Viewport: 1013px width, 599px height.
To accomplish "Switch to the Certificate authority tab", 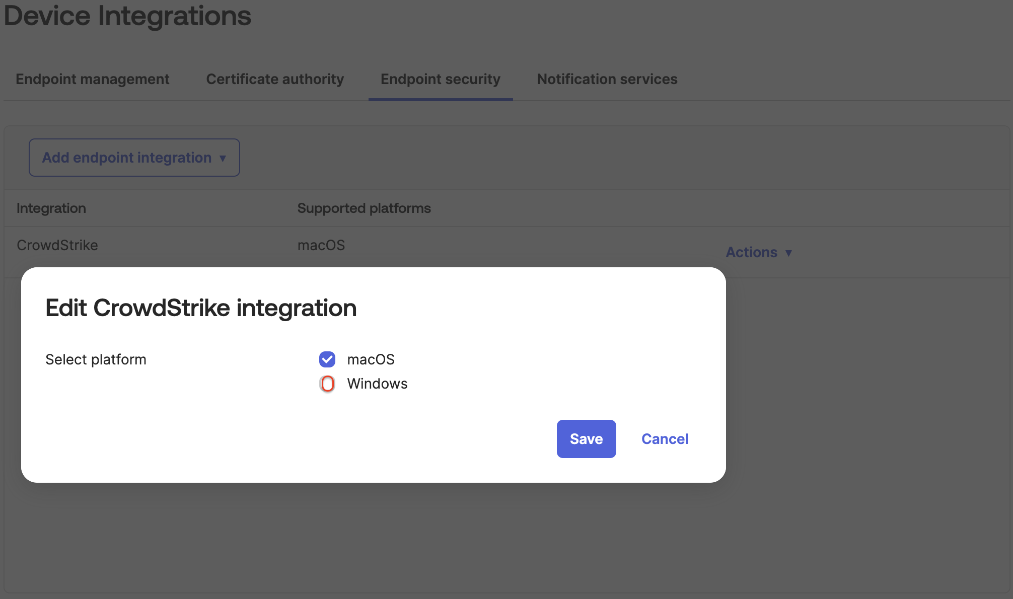I will 275,79.
